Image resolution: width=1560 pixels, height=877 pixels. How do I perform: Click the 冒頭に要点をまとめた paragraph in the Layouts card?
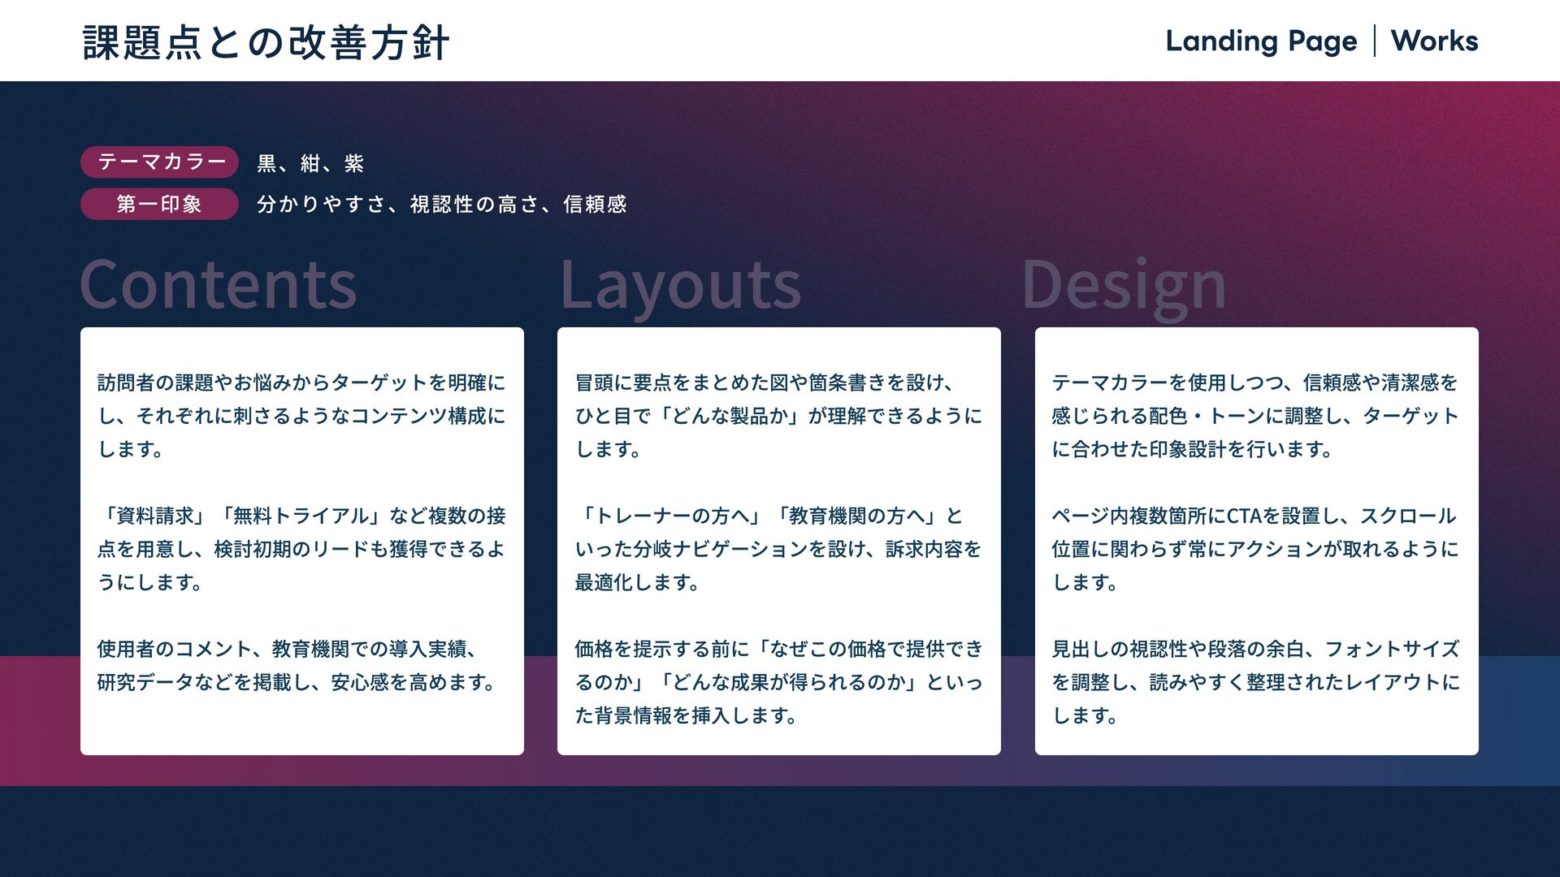778,416
